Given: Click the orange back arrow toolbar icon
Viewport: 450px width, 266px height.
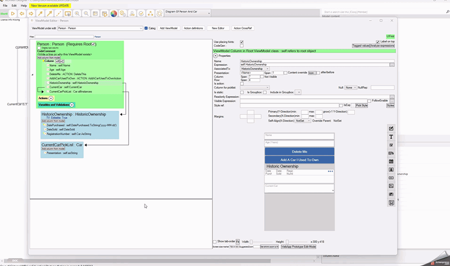Looking at the screenshot, I should pos(22,13).
